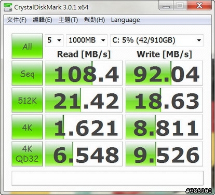Close the CrystalDiskMark window
Image resolution: width=215 pixels, height=195 pixels.
click(x=199, y=6)
